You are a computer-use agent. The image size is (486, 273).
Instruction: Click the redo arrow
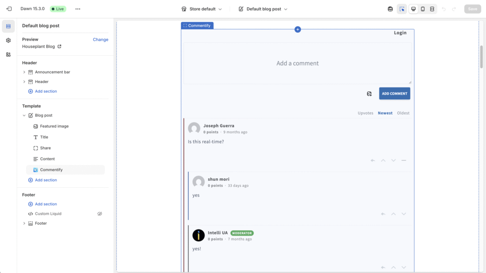tap(454, 9)
